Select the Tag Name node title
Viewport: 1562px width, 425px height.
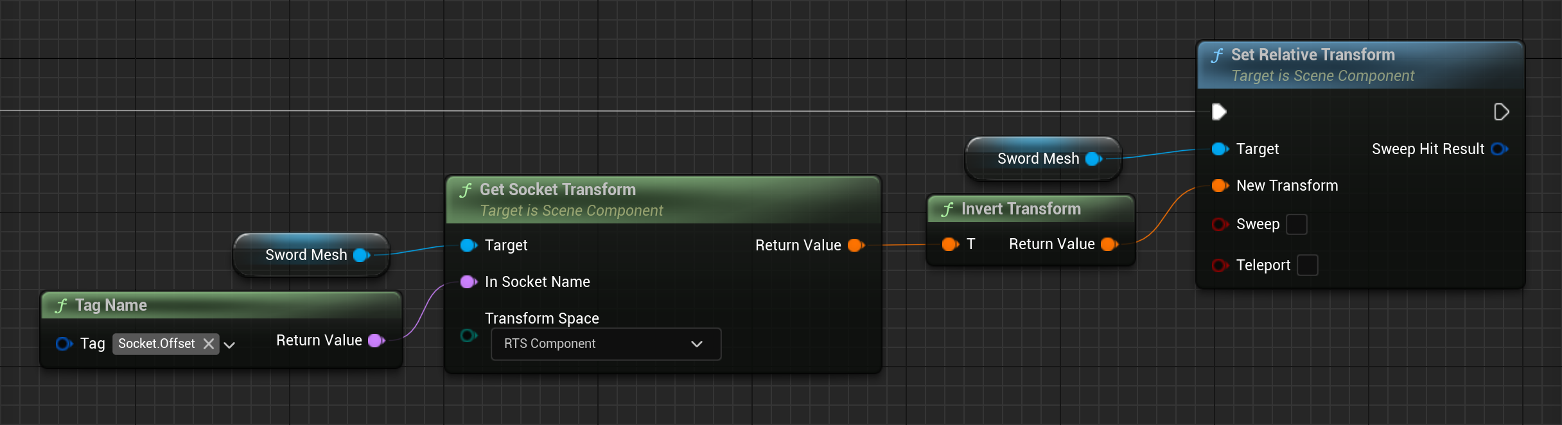(110, 305)
